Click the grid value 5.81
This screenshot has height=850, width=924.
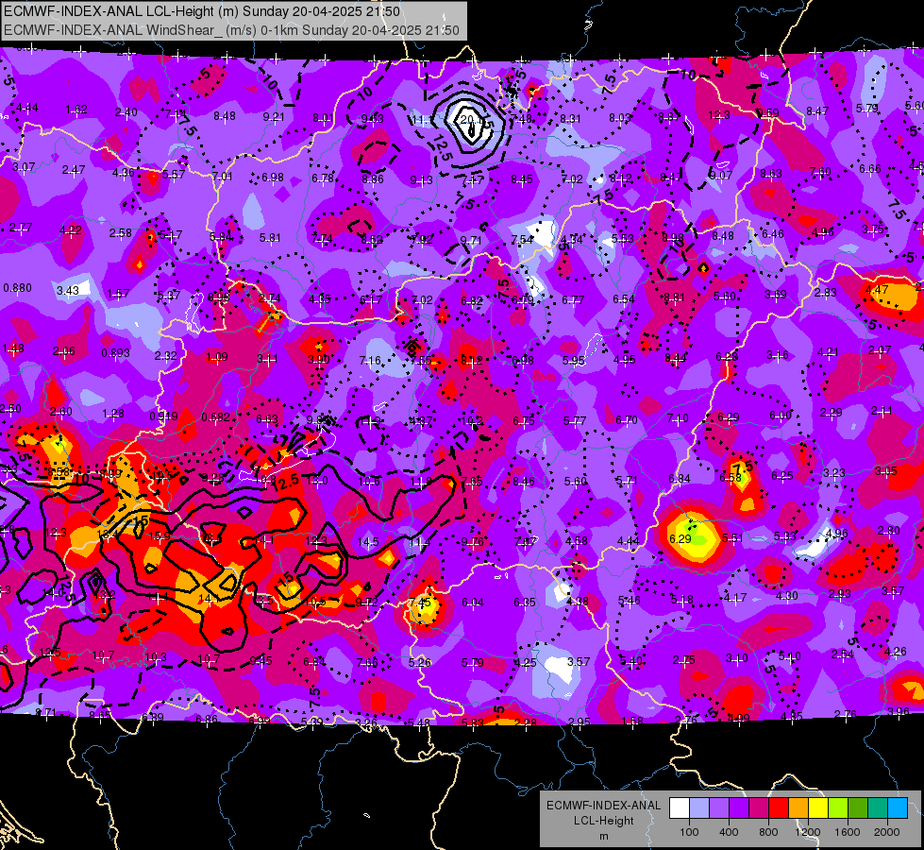point(270,238)
